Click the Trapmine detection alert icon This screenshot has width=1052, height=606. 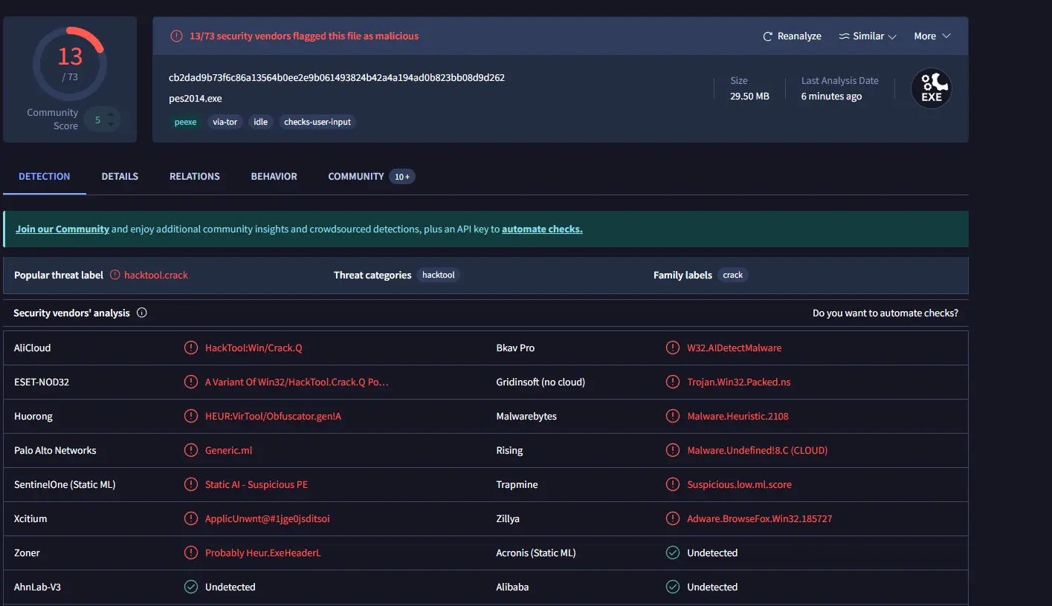[x=673, y=484]
